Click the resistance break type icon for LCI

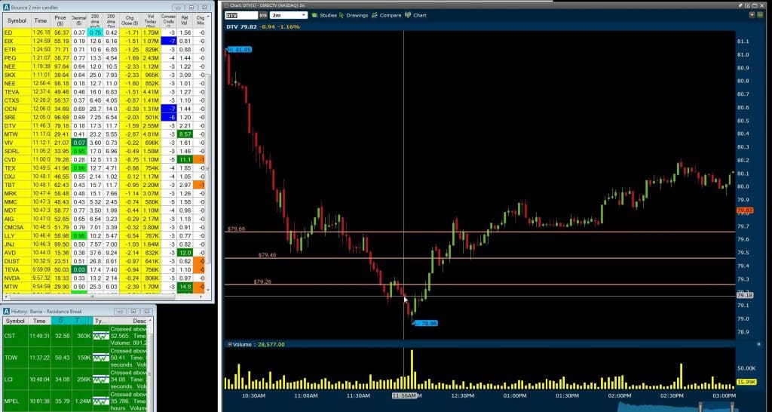coord(101,380)
